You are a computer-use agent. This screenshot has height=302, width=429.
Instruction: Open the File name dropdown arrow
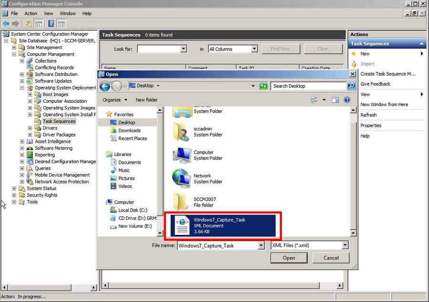click(x=261, y=245)
